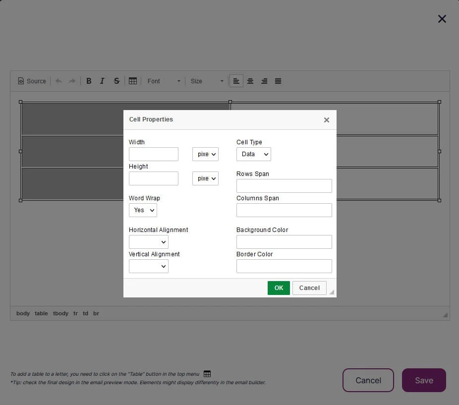
Task: Open the Cell Type dropdown
Action: 253,154
